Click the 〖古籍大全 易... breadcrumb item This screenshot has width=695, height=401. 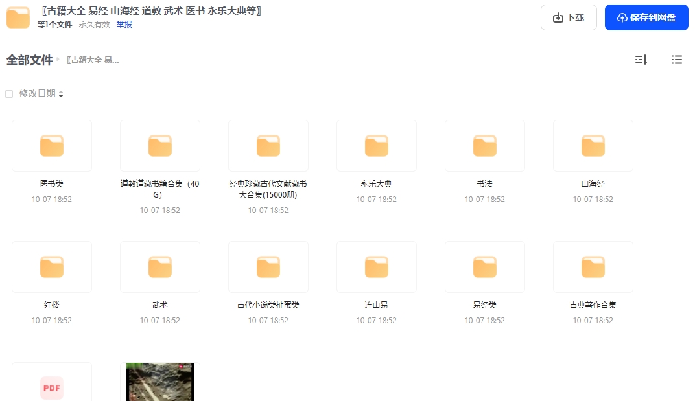93,60
